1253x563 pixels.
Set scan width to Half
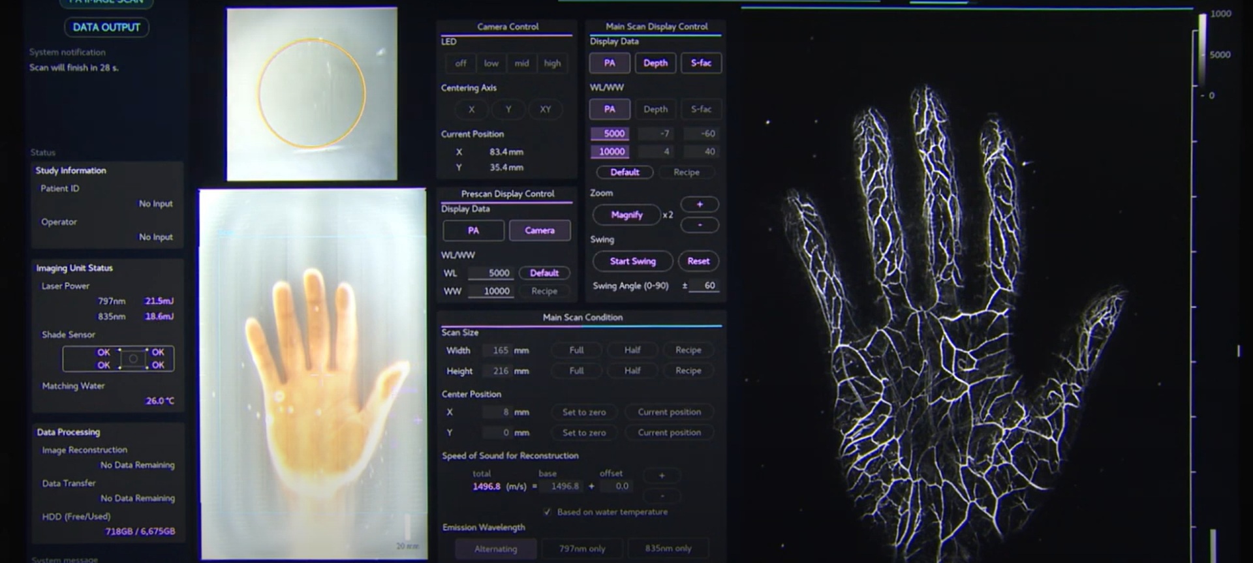pos(632,350)
